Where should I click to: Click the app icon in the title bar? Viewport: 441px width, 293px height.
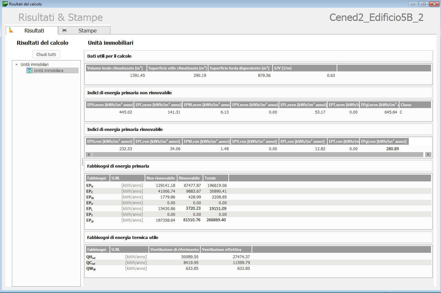5,4
